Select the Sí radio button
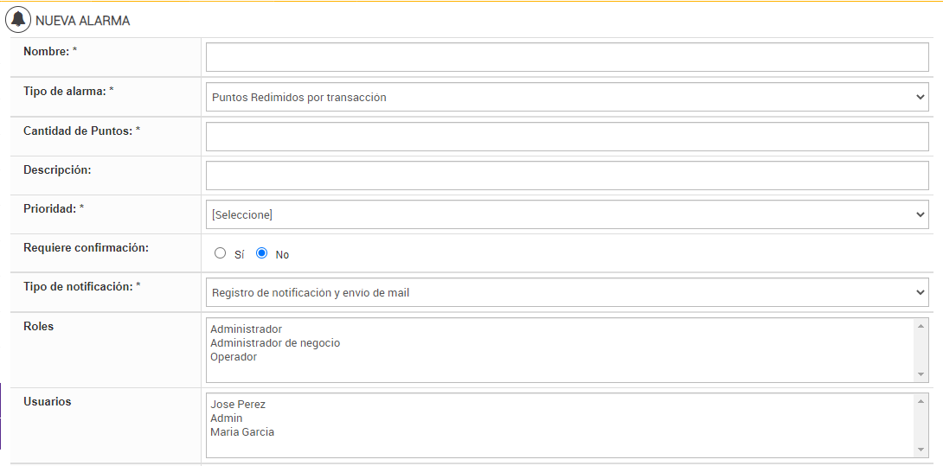Screen dimensions: 943x466 click(x=221, y=253)
